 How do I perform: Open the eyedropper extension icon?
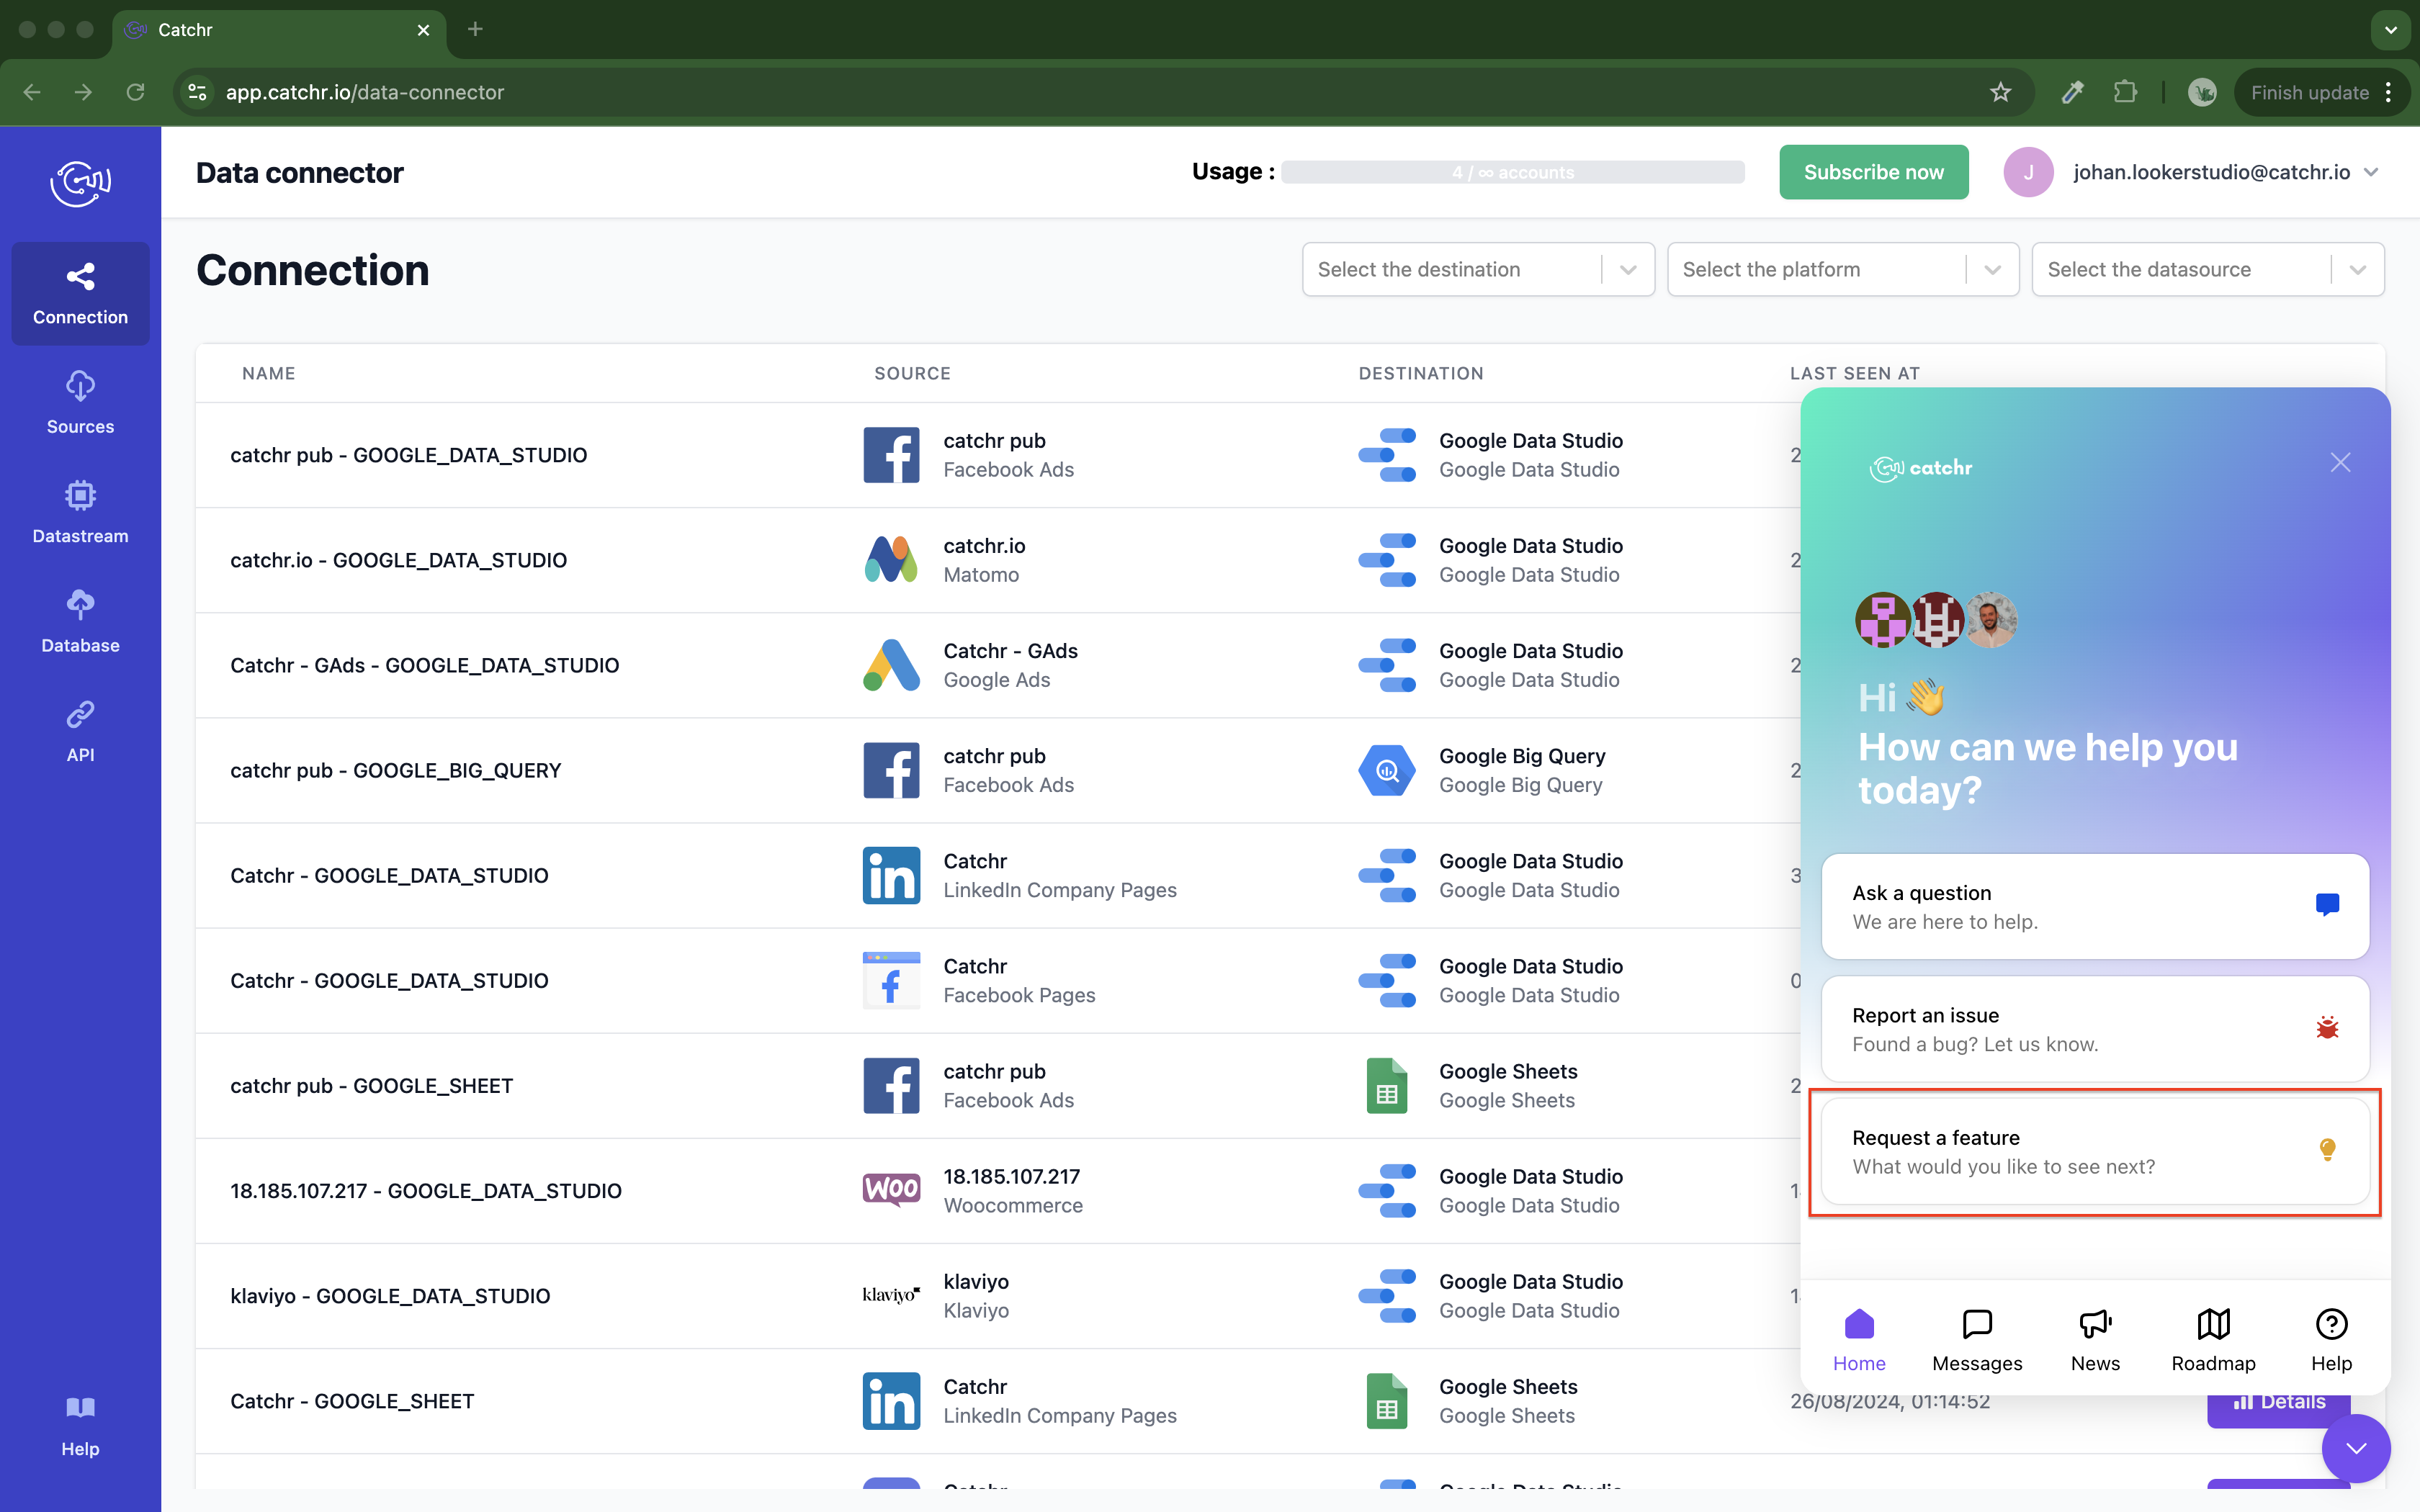tap(2072, 92)
